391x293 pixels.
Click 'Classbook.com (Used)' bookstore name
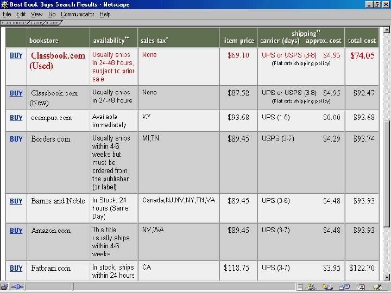(x=58, y=61)
